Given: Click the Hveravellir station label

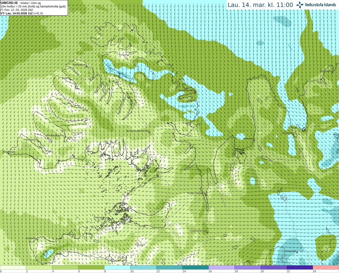Looking at the screenshot, I should (291, 251).
